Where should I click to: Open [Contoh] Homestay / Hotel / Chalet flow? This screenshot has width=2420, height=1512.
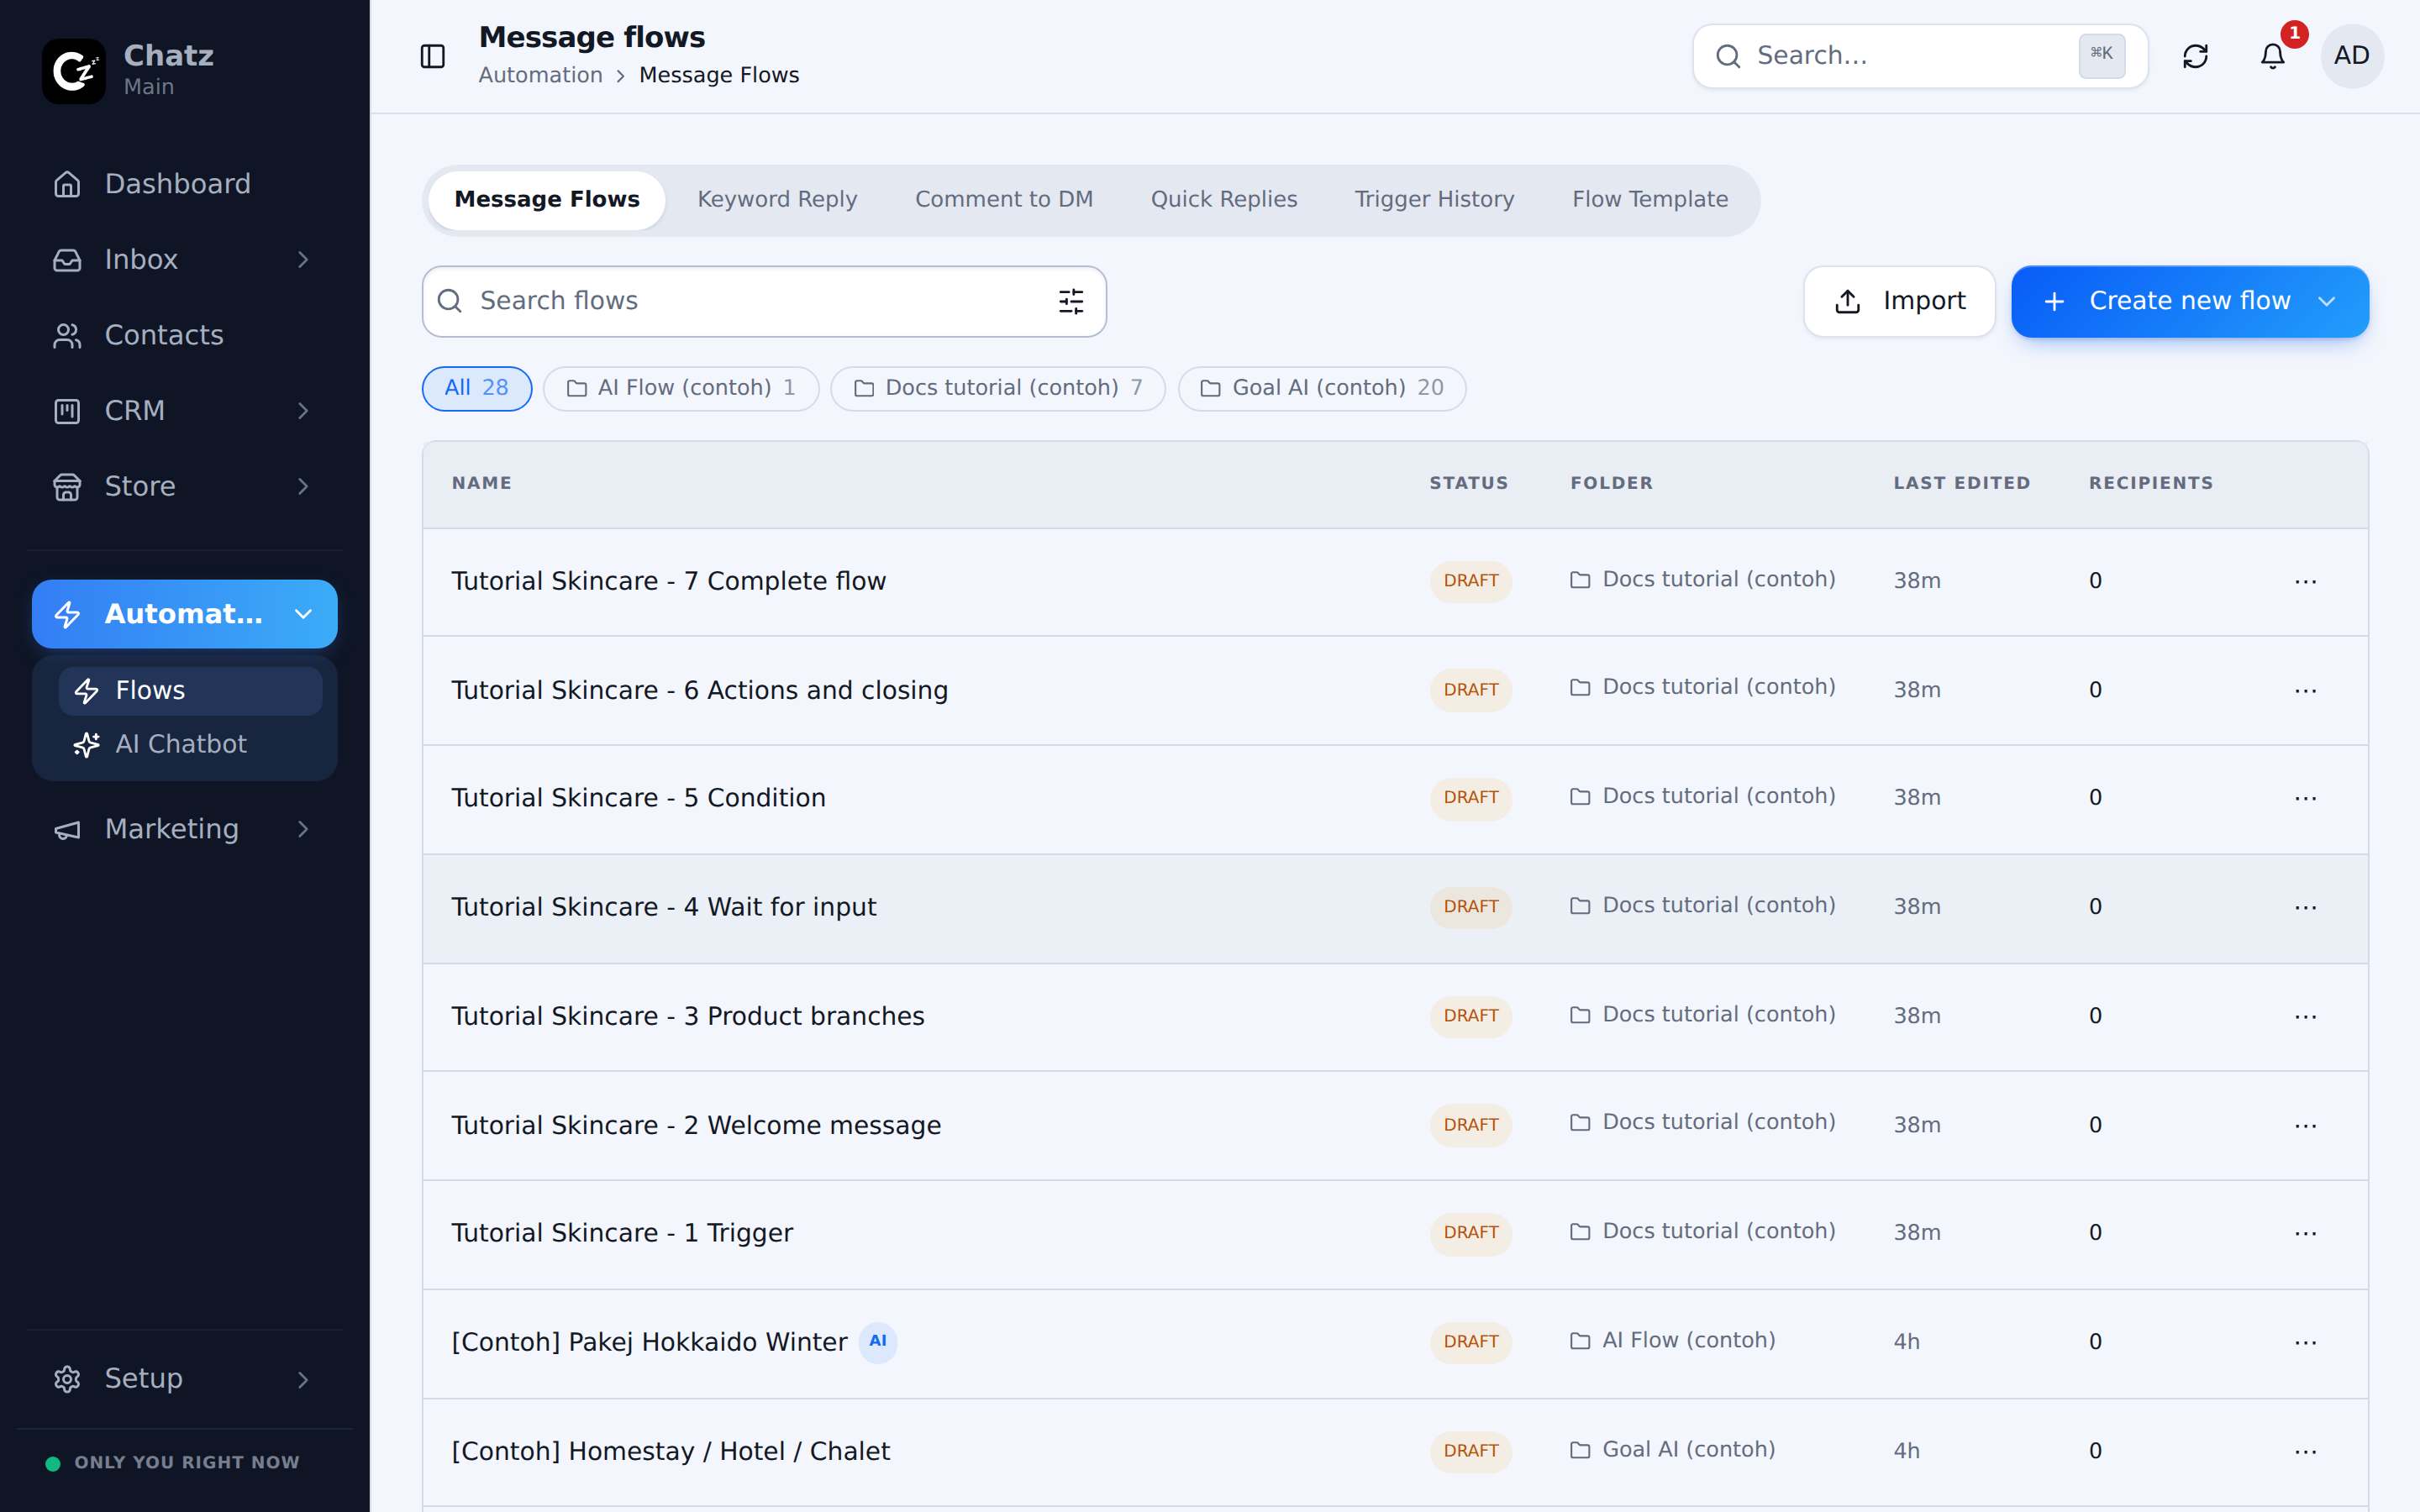tap(671, 1451)
